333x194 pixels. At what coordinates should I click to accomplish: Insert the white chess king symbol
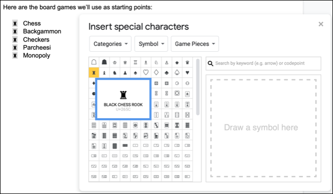click(x=115, y=62)
